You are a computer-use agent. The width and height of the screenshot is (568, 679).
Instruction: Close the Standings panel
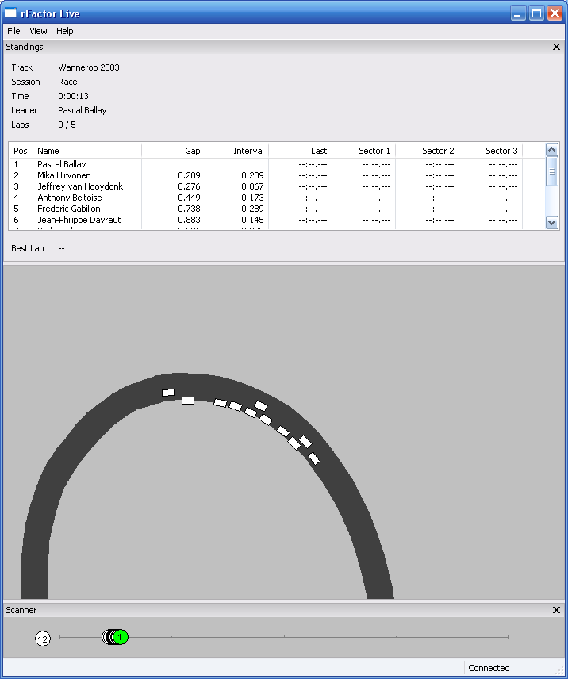tap(556, 47)
